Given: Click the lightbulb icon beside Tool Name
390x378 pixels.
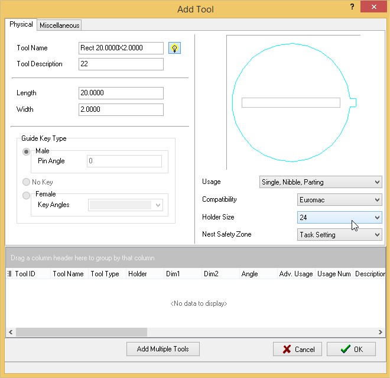Looking at the screenshot, I should pyautogui.click(x=174, y=49).
